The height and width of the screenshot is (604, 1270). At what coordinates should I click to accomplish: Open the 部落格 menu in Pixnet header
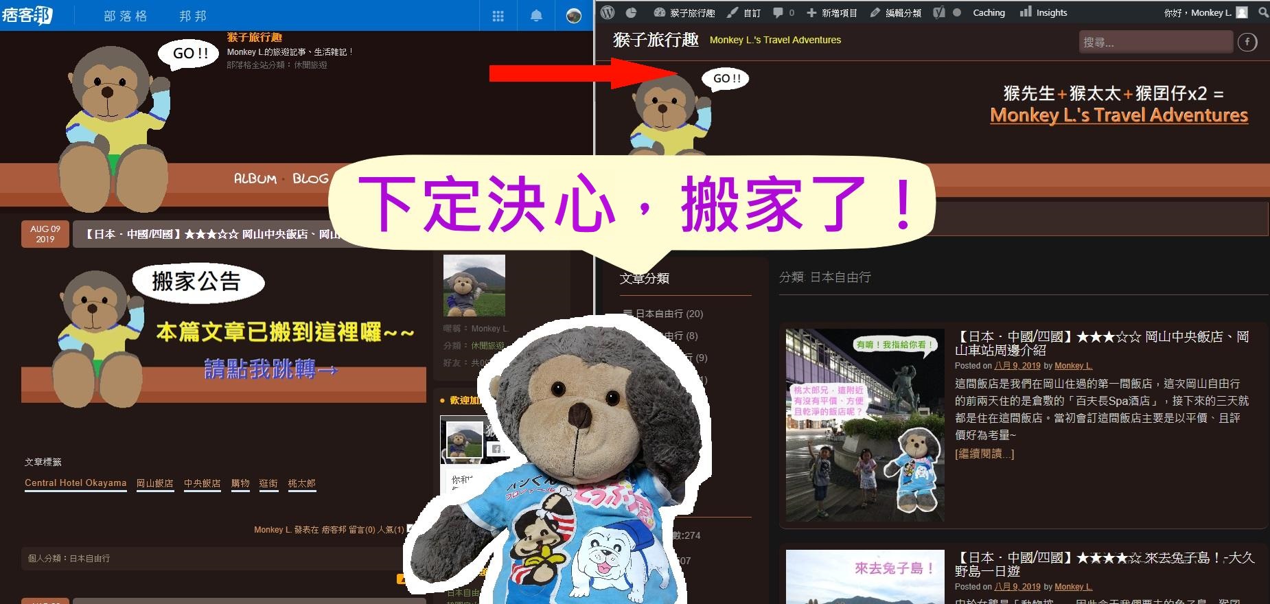point(126,16)
